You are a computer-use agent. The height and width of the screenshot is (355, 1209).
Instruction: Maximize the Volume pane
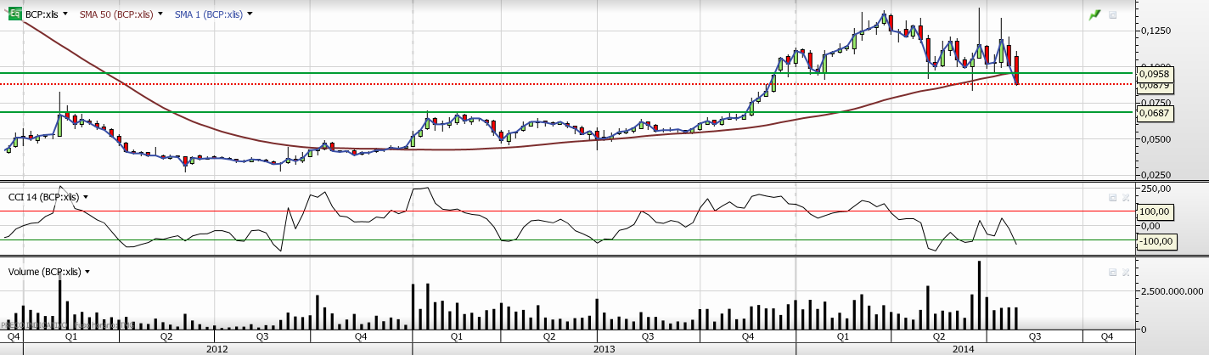pyautogui.click(x=1113, y=272)
